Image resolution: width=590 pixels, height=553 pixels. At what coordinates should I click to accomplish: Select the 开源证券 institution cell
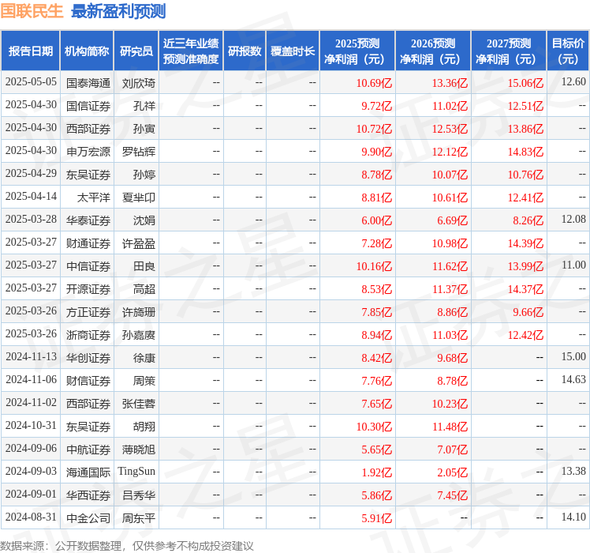tap(88, 289)
